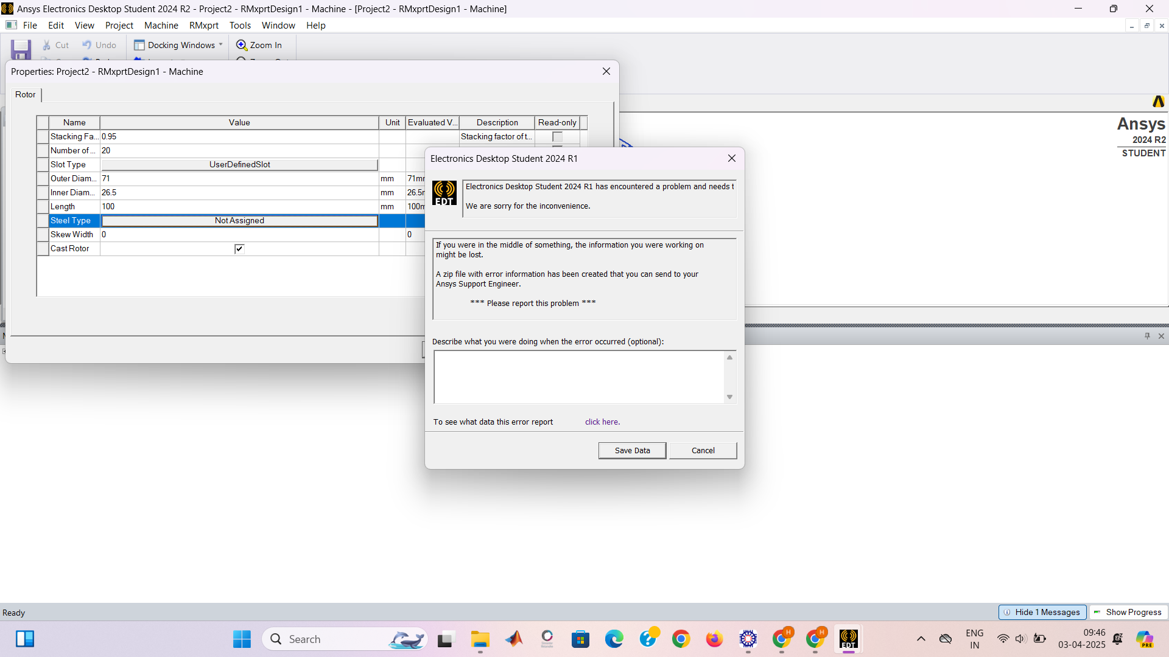Screen dimensions: 1169x657
Task: Click the error description text box
Action: point(579,377)
